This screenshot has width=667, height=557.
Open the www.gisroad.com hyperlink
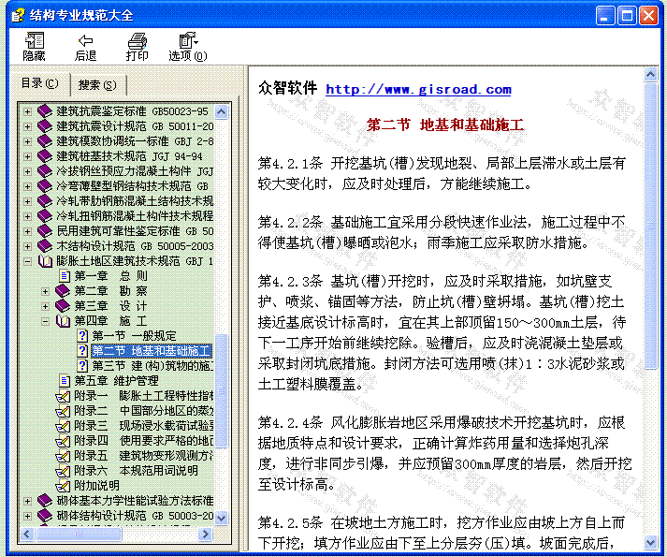coord(418,90)
